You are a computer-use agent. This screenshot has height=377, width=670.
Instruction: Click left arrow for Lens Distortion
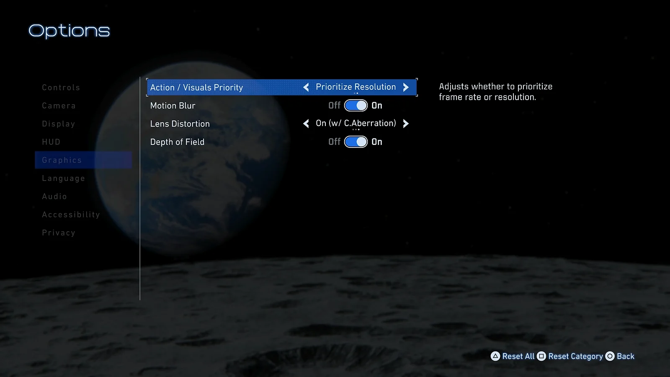click(306, 124)
